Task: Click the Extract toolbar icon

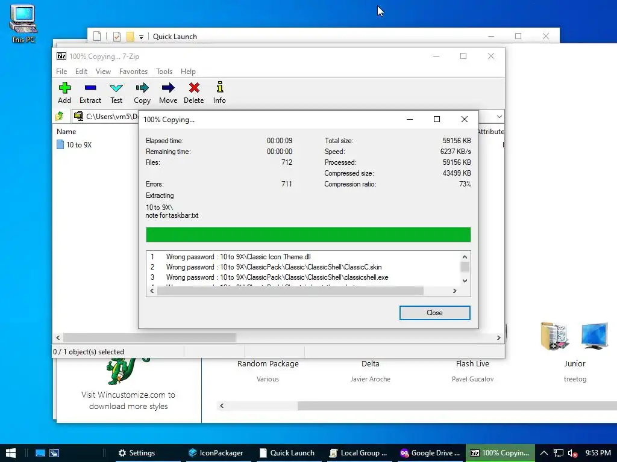Action: pyautogui.click(x=90, y=93)
